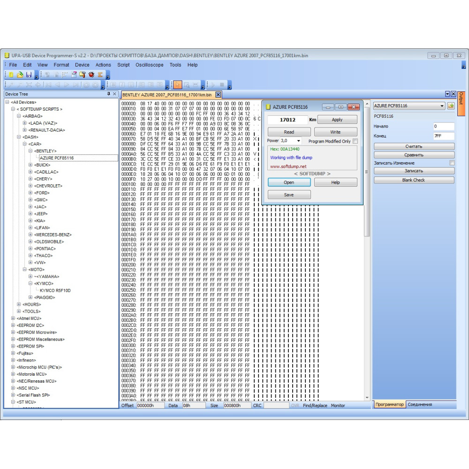Click the eraser/clear buffer icon
This screenshot has height=469, width=469.
click(74, 75)
